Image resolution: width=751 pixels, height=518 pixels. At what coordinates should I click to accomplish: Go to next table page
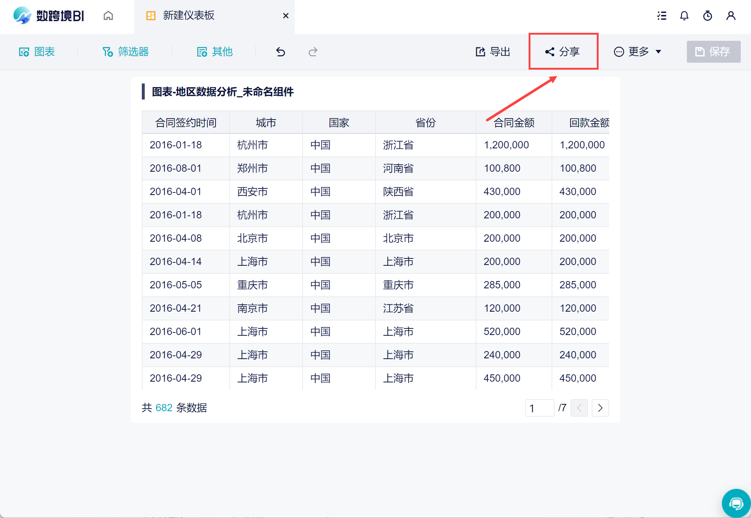[600, 408]
